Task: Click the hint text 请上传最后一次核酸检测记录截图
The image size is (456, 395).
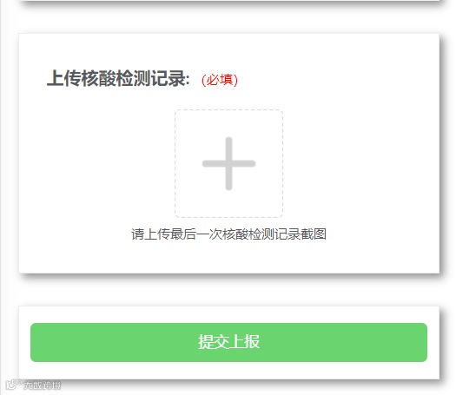Action: point(229,234)
